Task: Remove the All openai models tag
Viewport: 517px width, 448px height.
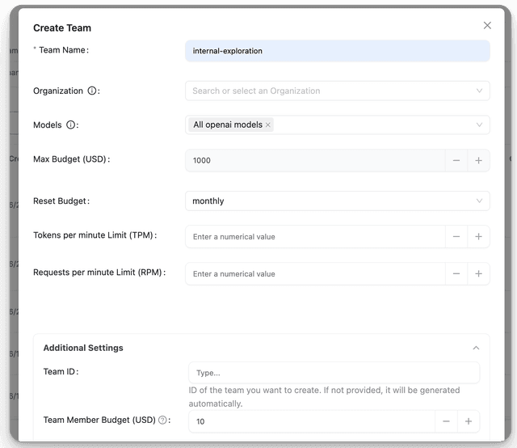Action: click(267, 125)
